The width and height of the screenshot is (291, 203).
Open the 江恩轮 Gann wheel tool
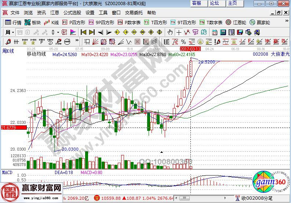pos(236,22)
